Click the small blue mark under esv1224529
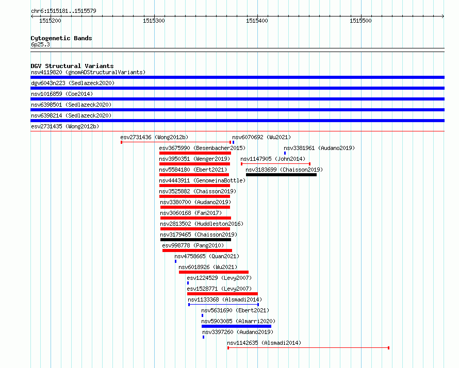This screenshot has width=459, height=368. point(188,283)
